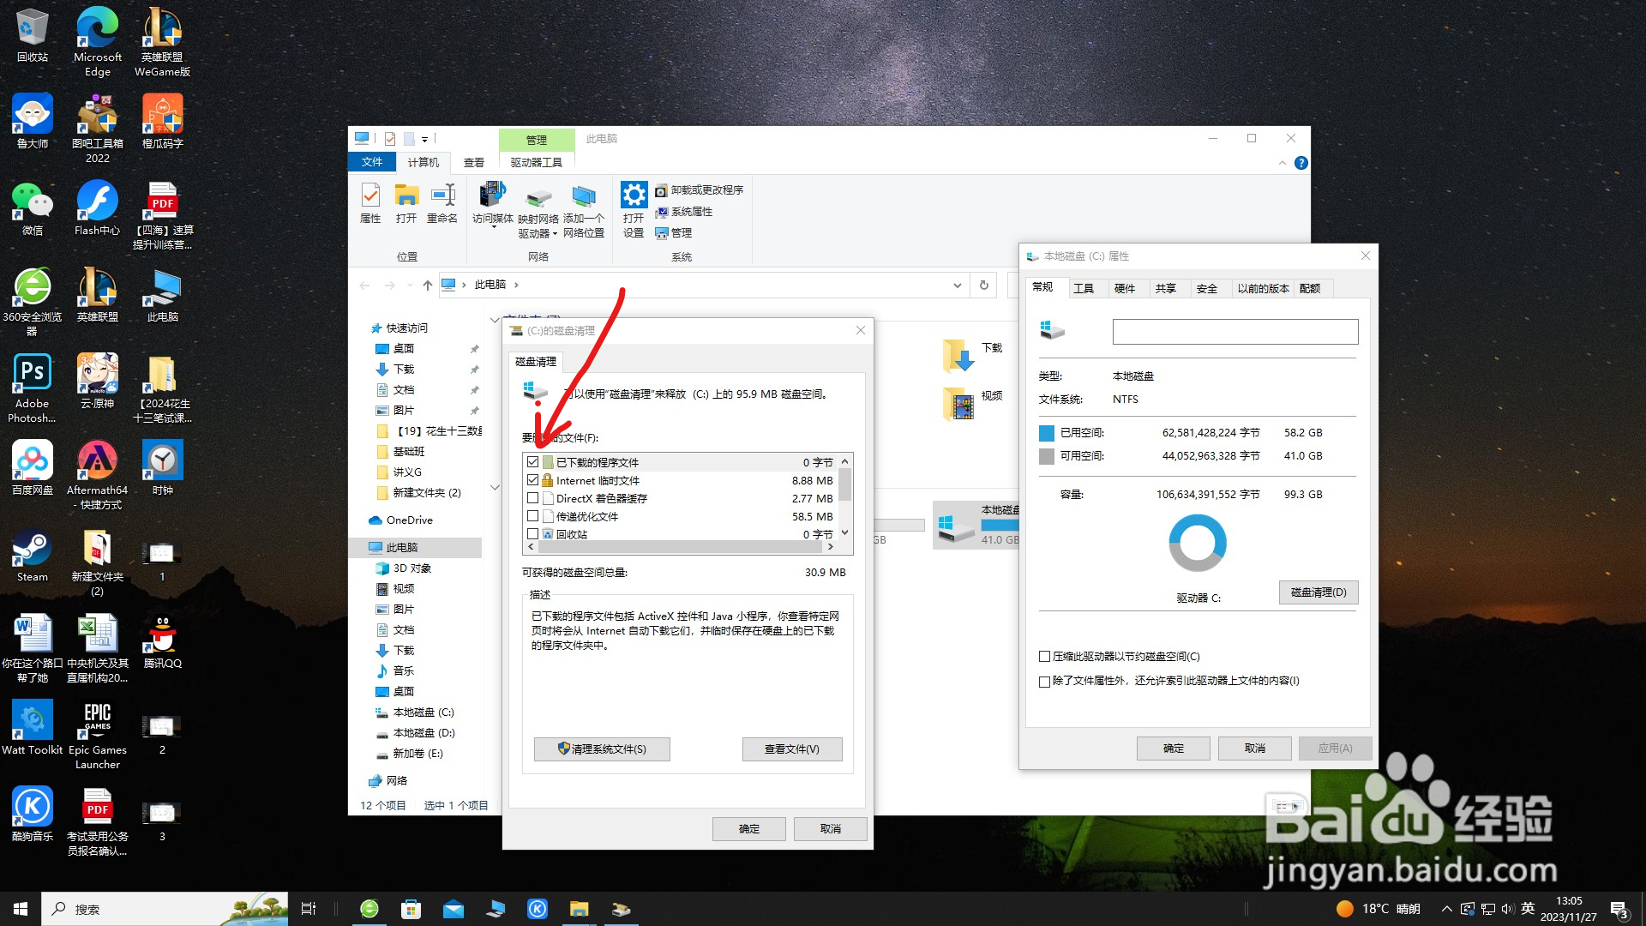Screen dimensions: 1646x926
Task: Click the drive label text field
Action: point(1234,332)
